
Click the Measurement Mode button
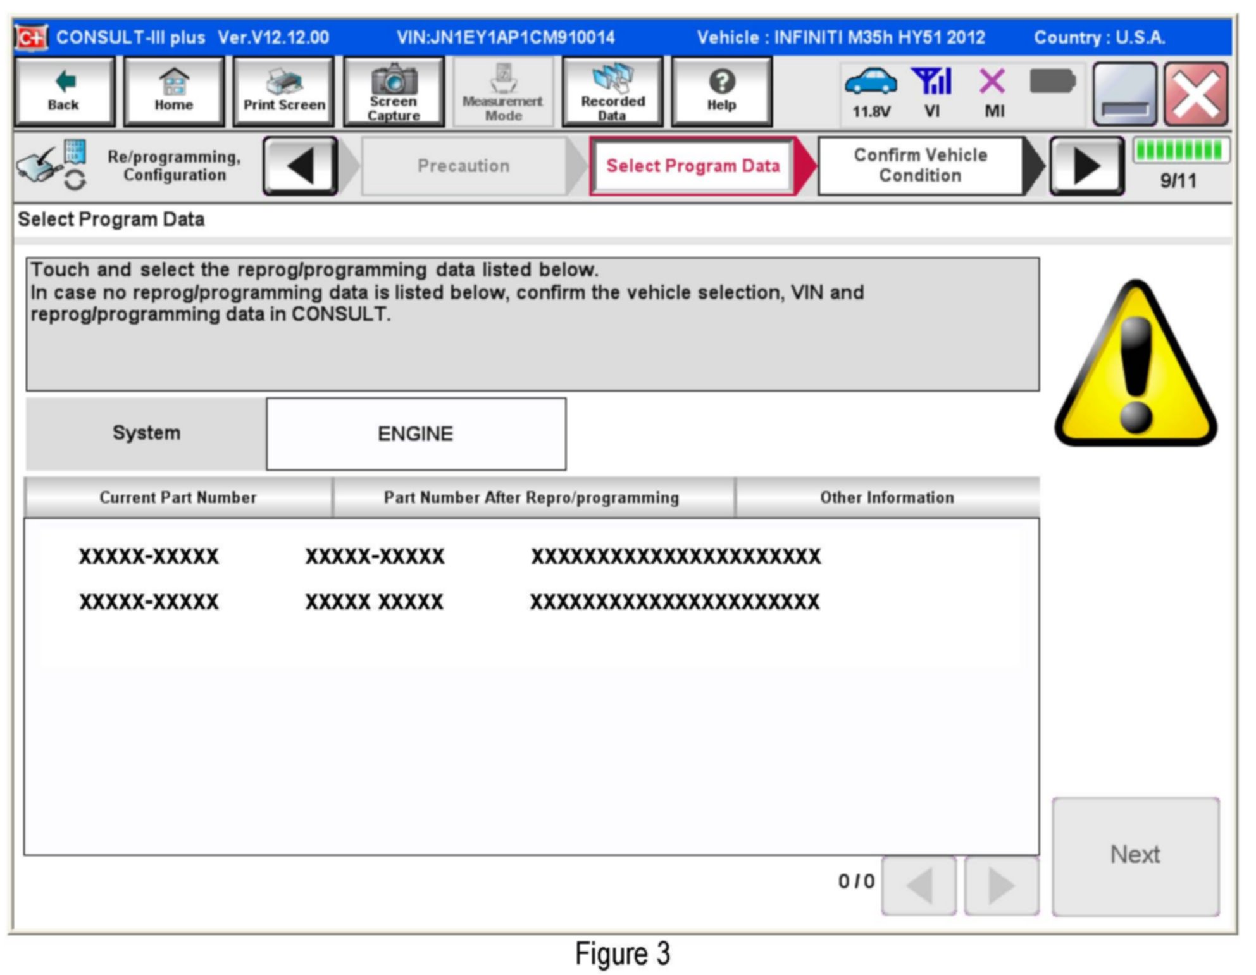tap(502, 91)
